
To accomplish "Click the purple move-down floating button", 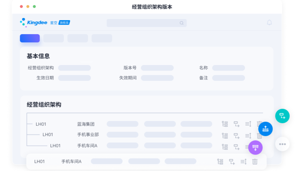I will tap(255, 148).
